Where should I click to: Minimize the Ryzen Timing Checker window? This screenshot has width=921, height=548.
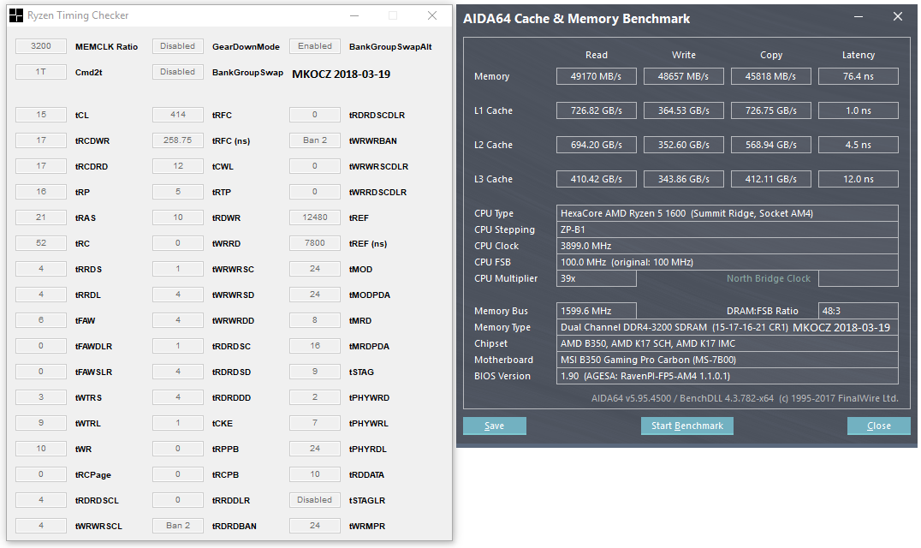(354, 16)
